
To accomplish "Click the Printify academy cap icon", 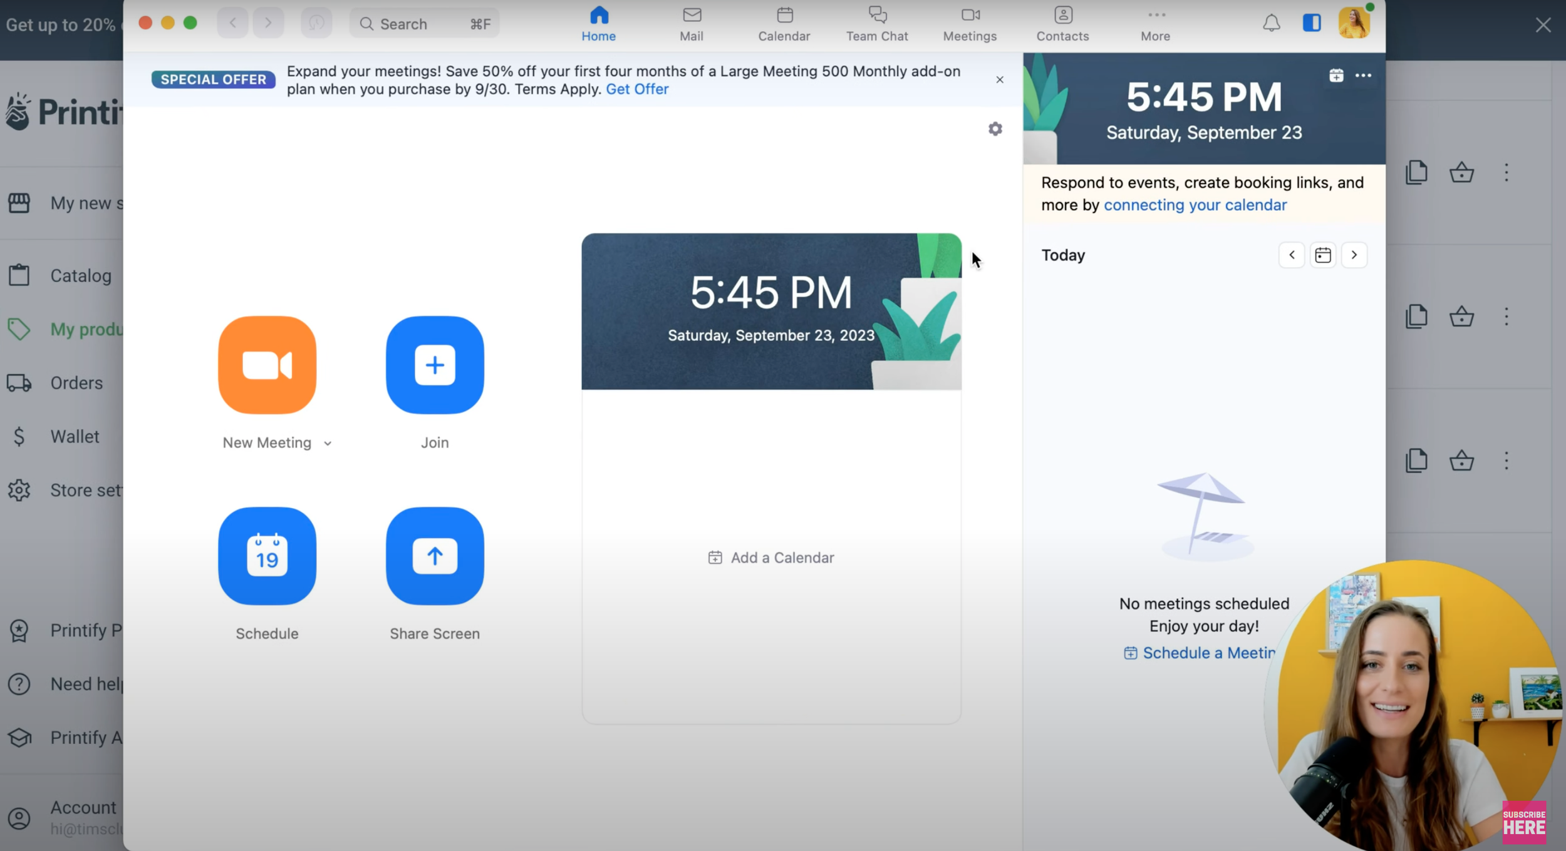I will pos(19,738).
